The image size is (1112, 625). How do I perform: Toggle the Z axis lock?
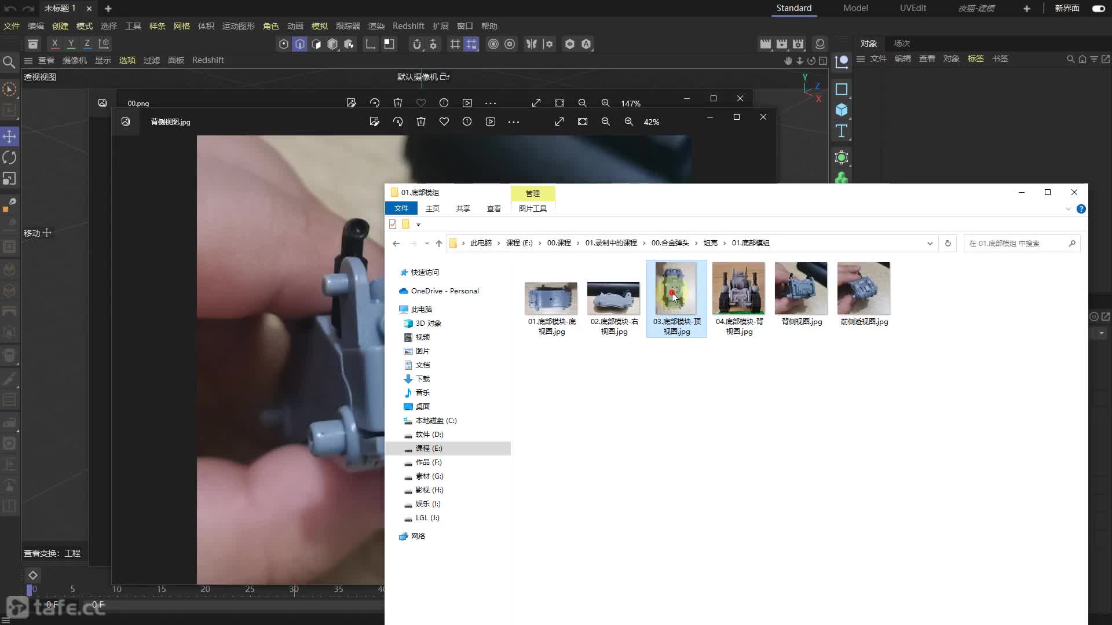point(87,43)
